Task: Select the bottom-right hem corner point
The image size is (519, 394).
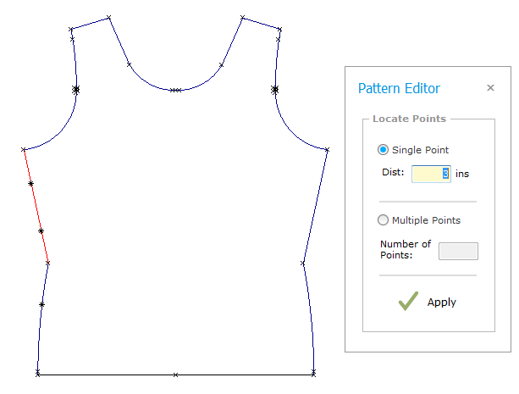Action: [x=313, y=373]
